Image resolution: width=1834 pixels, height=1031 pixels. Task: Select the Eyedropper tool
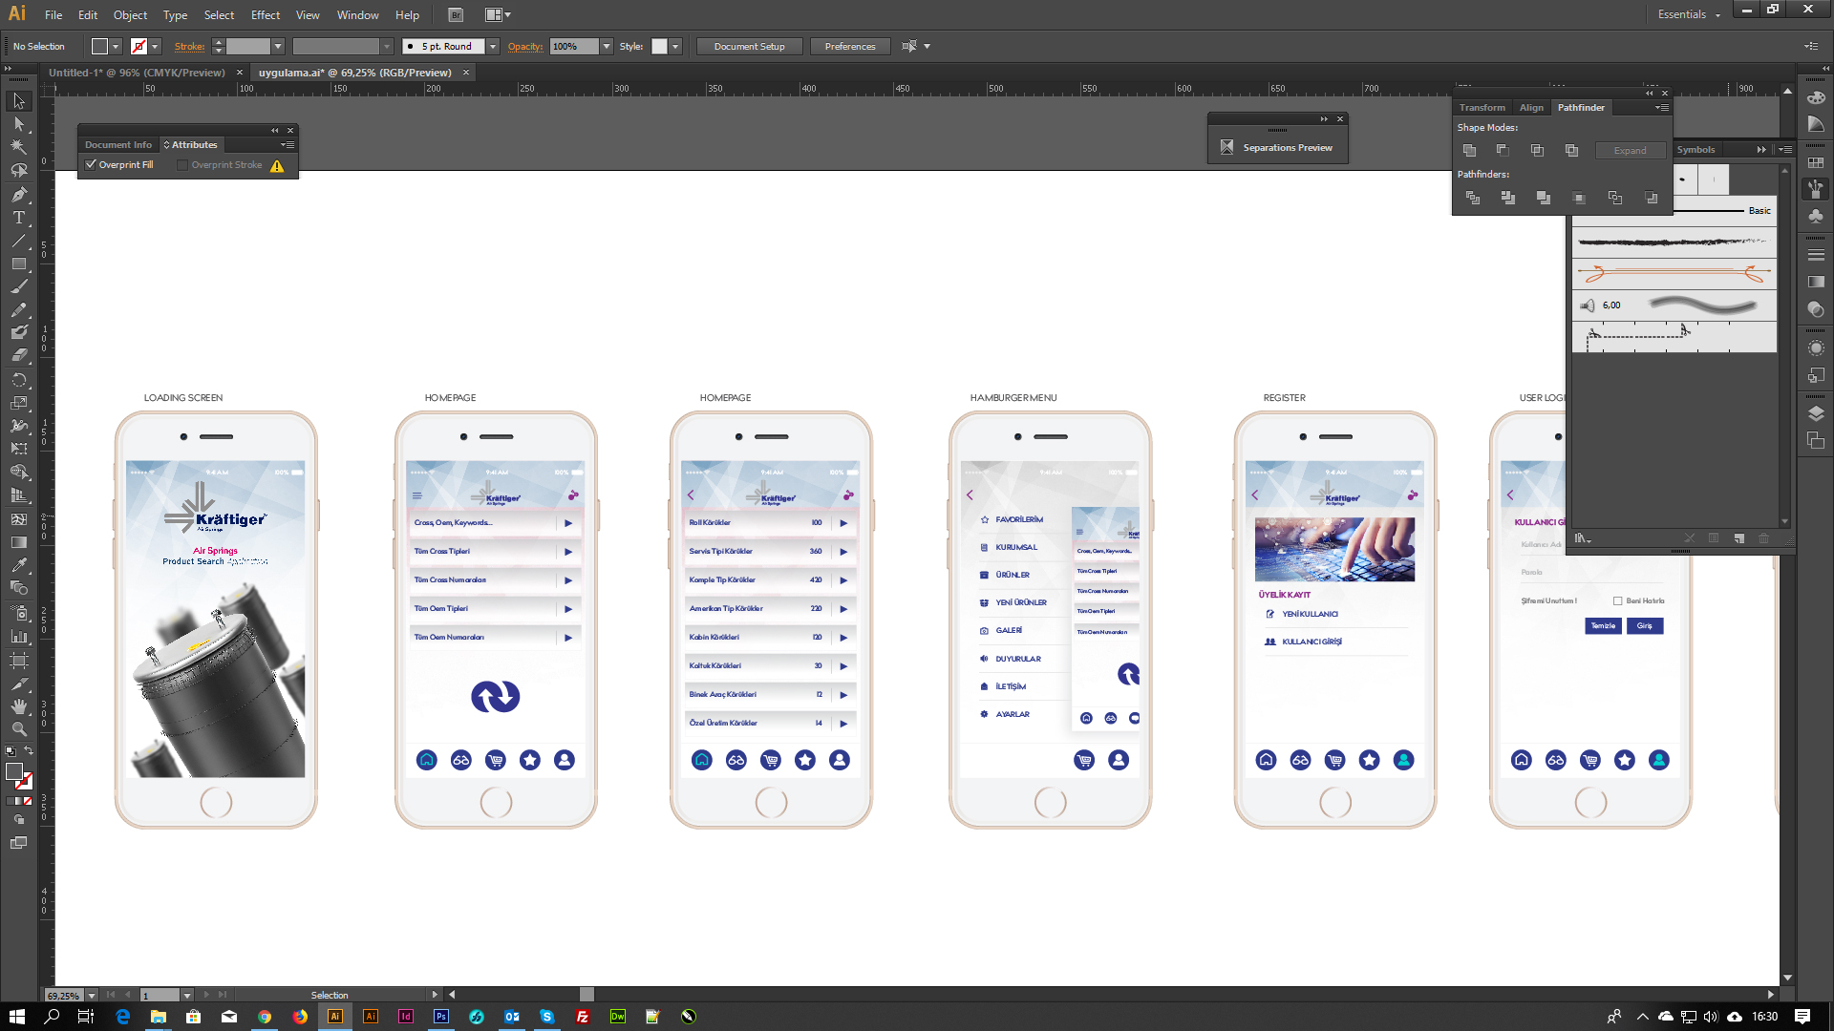18,565
